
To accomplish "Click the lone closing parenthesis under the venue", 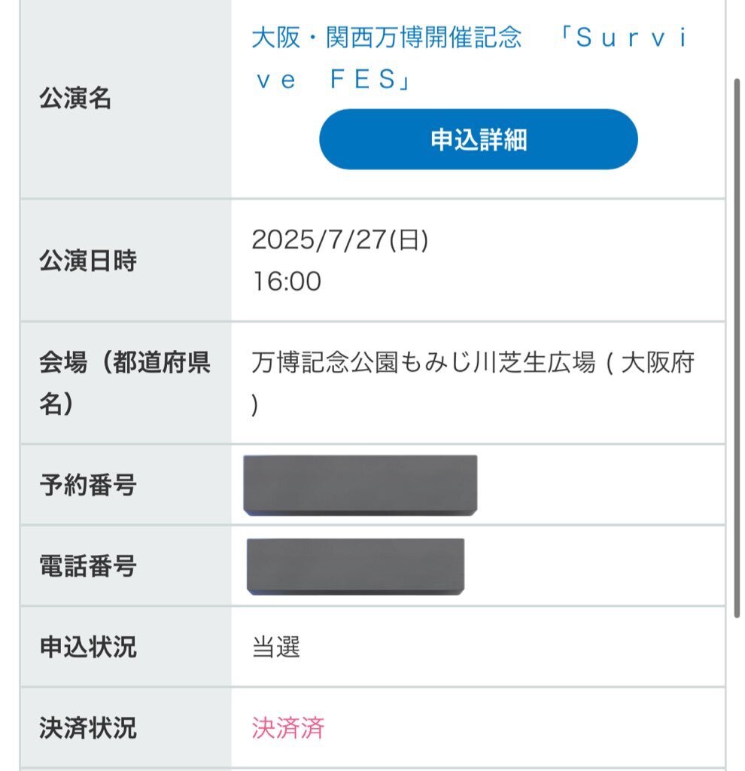I will [254, 406].
